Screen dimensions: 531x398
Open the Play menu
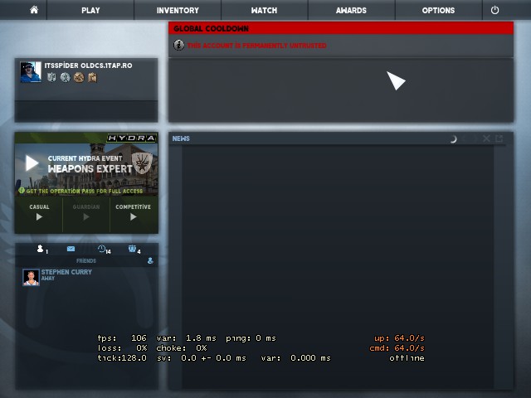(90, 10)
